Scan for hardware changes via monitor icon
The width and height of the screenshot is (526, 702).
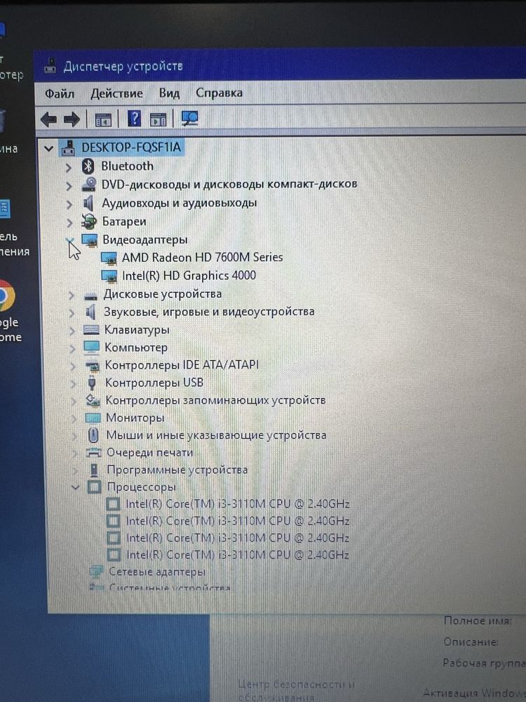click(190, 119)
